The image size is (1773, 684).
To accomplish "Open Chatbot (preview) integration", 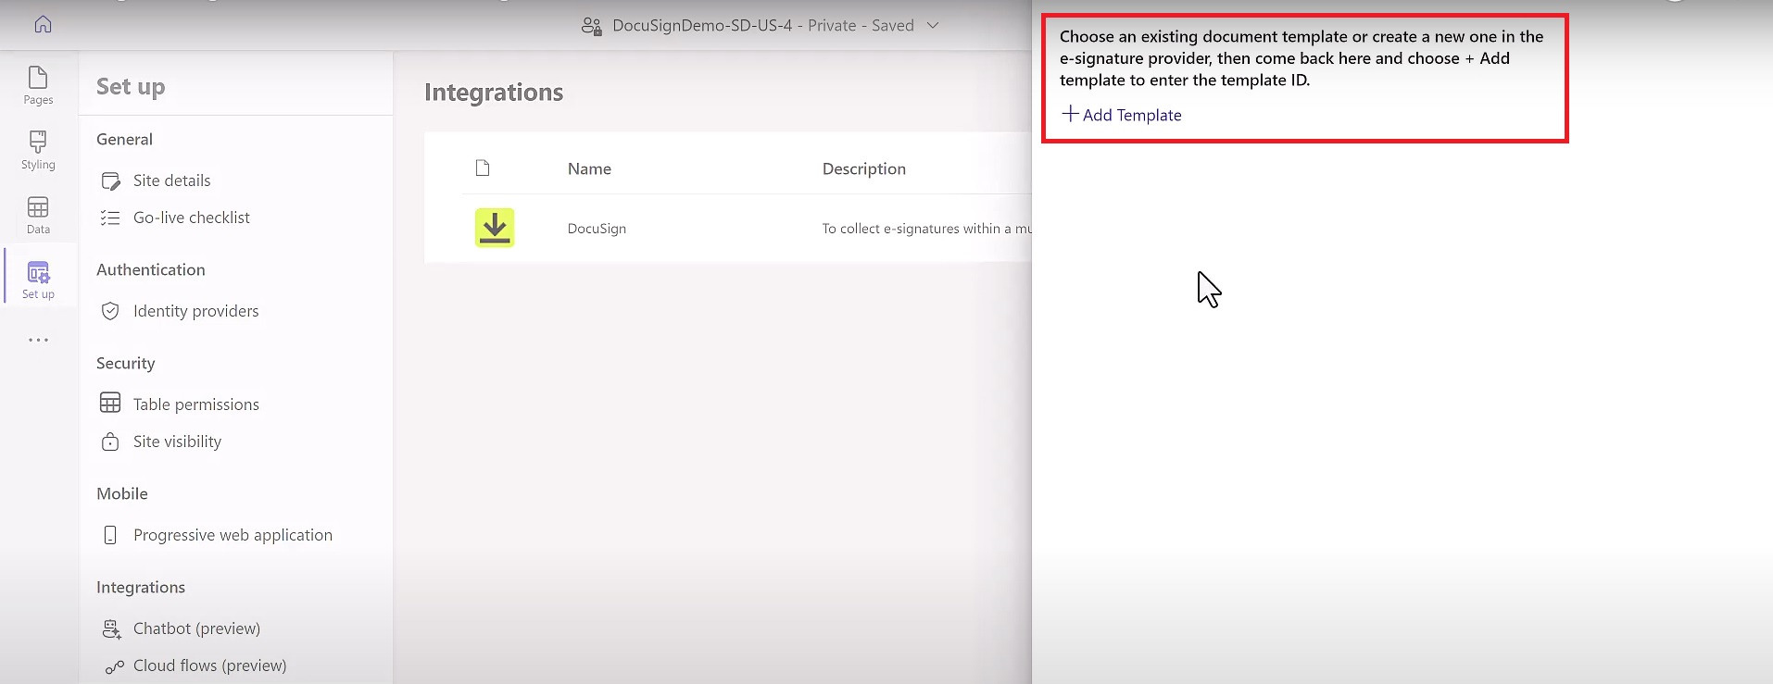I will (x=196, y=628).
